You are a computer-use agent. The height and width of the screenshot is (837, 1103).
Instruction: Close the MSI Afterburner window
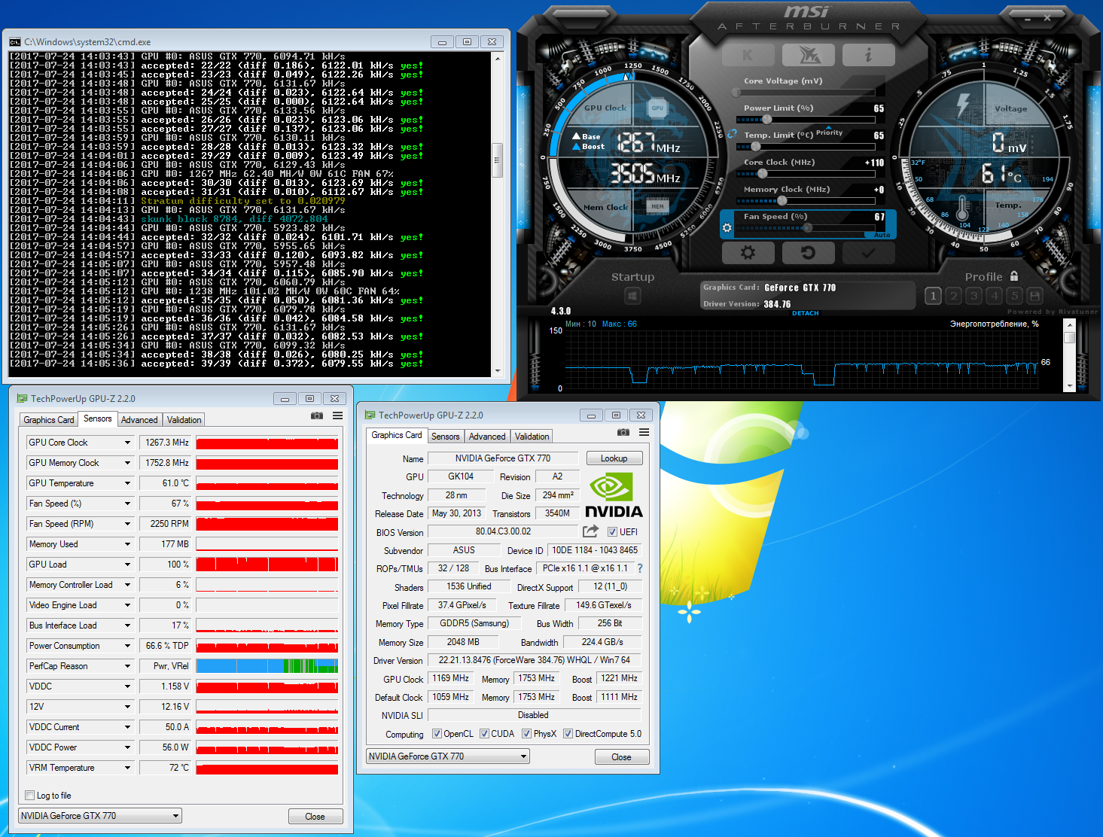(x=1047, y=17)
